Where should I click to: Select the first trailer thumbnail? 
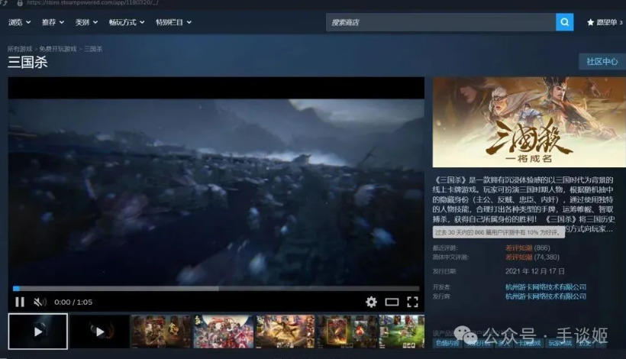(x=37, y=332)
